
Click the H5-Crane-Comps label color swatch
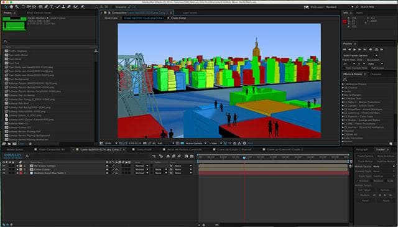[x=21, y=165]
